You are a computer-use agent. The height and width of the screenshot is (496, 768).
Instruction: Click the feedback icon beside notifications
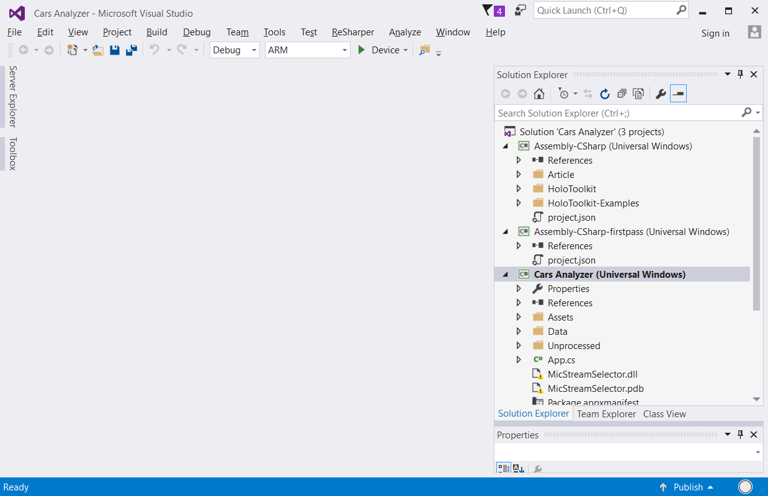click(520, 11)
